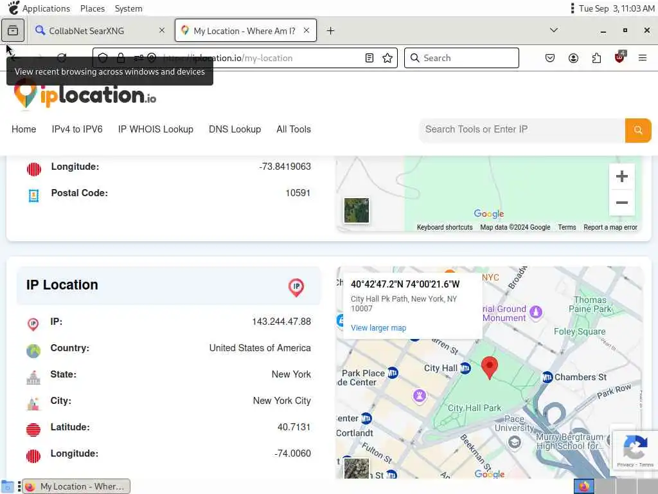Open the Firefox hamburger menu
Image resolution: width=658 pixels, height=494 pixels.
[643, 58]
